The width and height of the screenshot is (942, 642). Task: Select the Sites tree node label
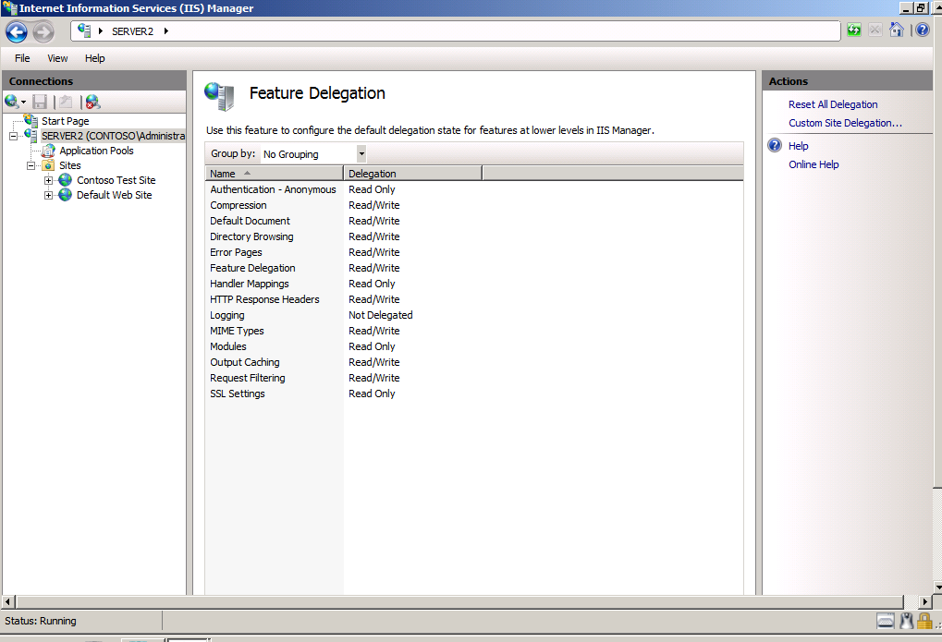(69, 165)
